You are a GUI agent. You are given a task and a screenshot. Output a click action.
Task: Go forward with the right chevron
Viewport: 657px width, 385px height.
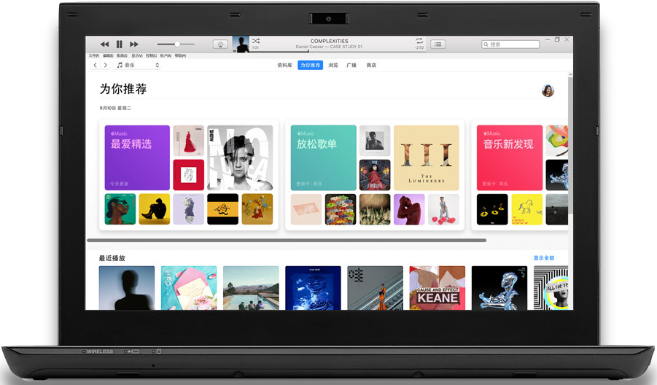point(106,65)
